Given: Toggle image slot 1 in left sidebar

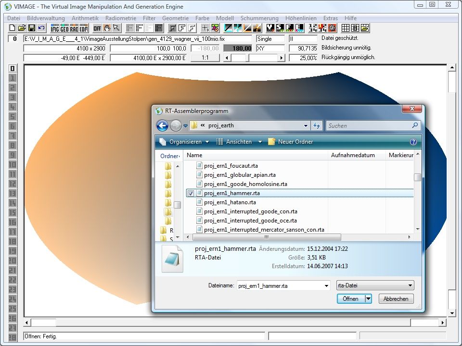Looking at the screenshot, I should click(x=13, y=78).
